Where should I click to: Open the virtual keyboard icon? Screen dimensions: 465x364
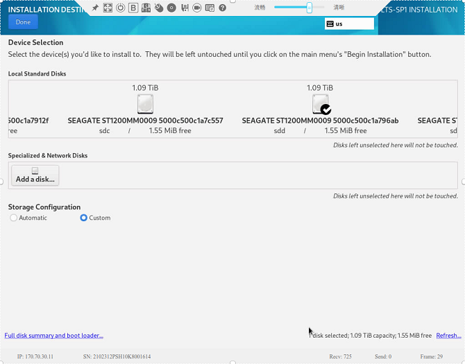[x=210, y=8]
